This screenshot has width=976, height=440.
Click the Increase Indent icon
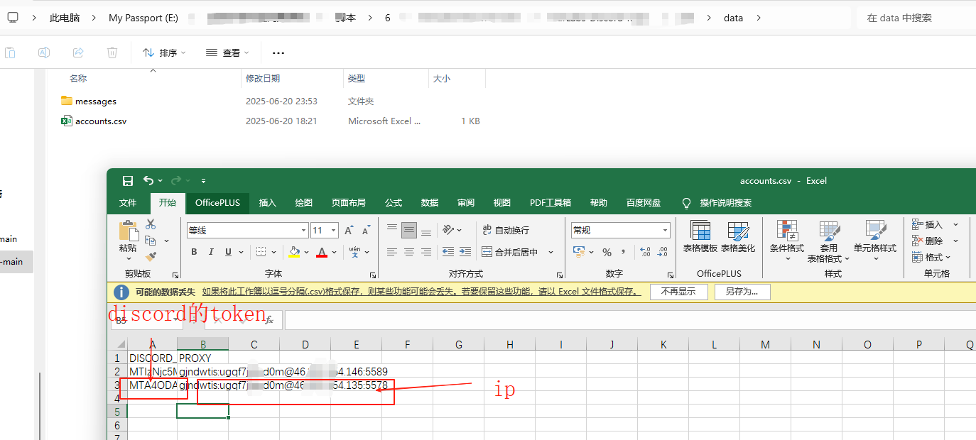[x=465, y=252]
